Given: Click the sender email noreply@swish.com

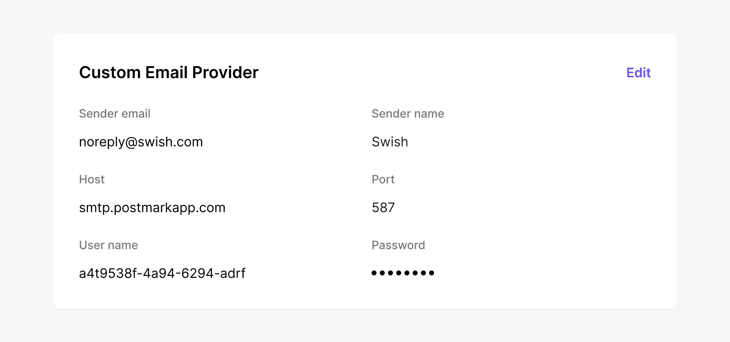Looking at the screenshot, I should click(x=141, y=142).
